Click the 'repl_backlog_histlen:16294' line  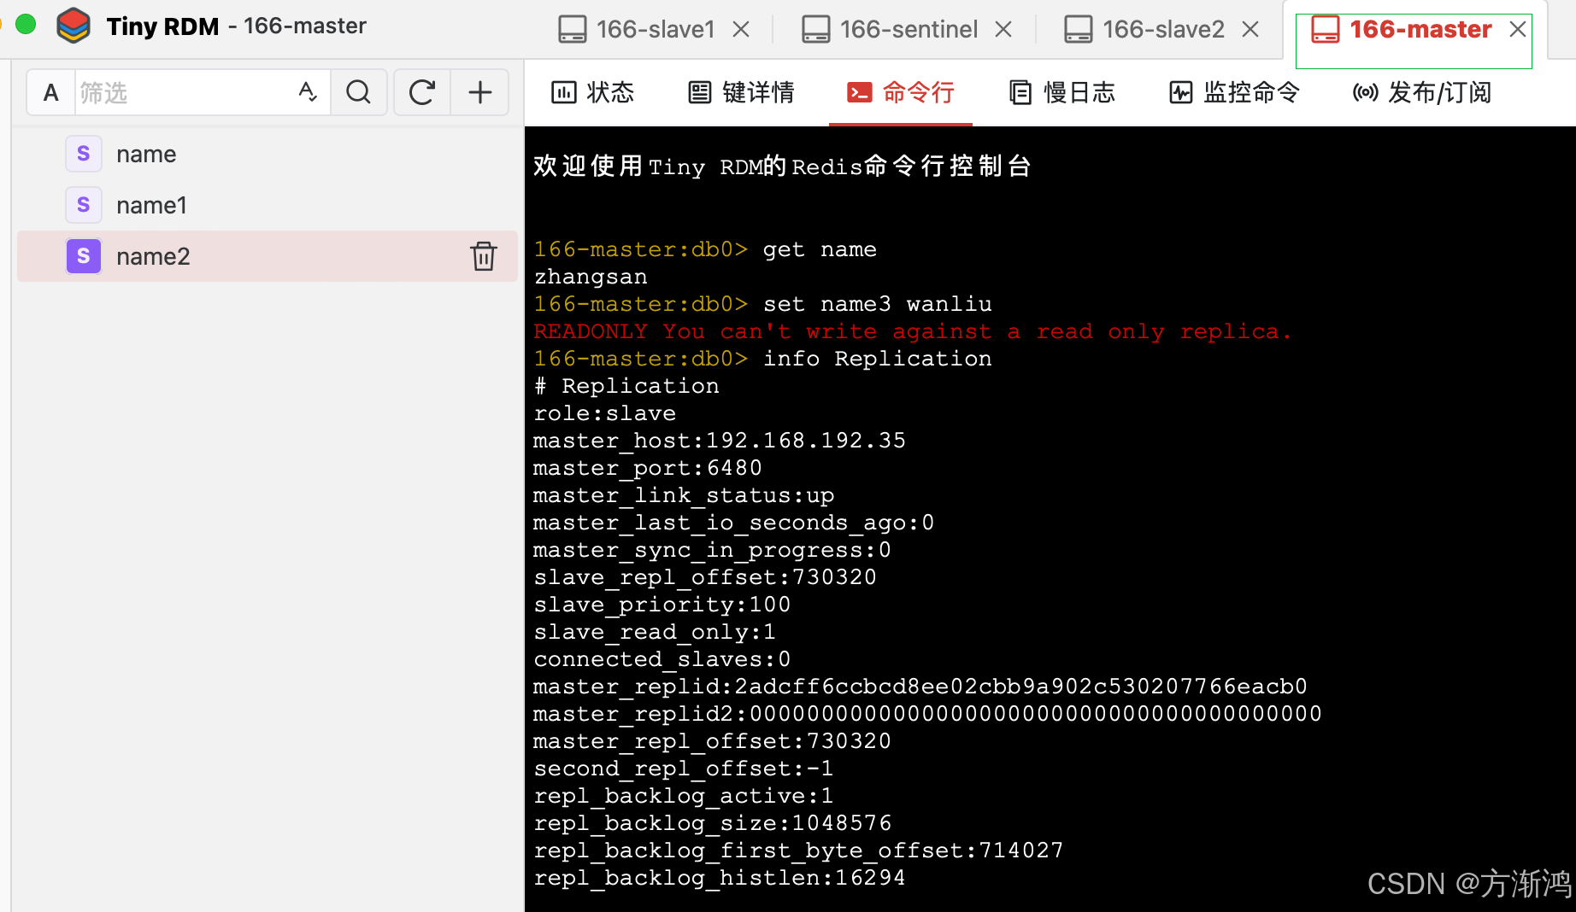click(720, 878)
